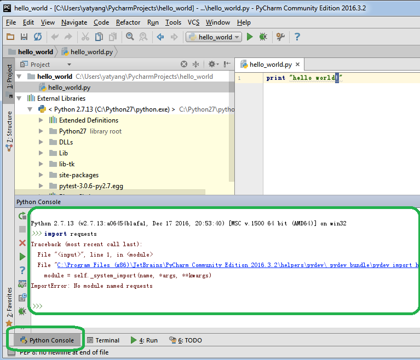Debug hello_world with the bug icon

tap(263, 37)
